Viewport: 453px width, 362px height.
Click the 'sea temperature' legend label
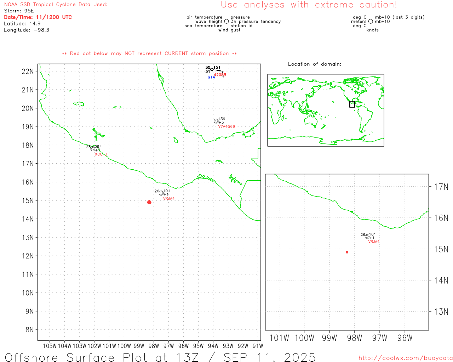point(203,26)
